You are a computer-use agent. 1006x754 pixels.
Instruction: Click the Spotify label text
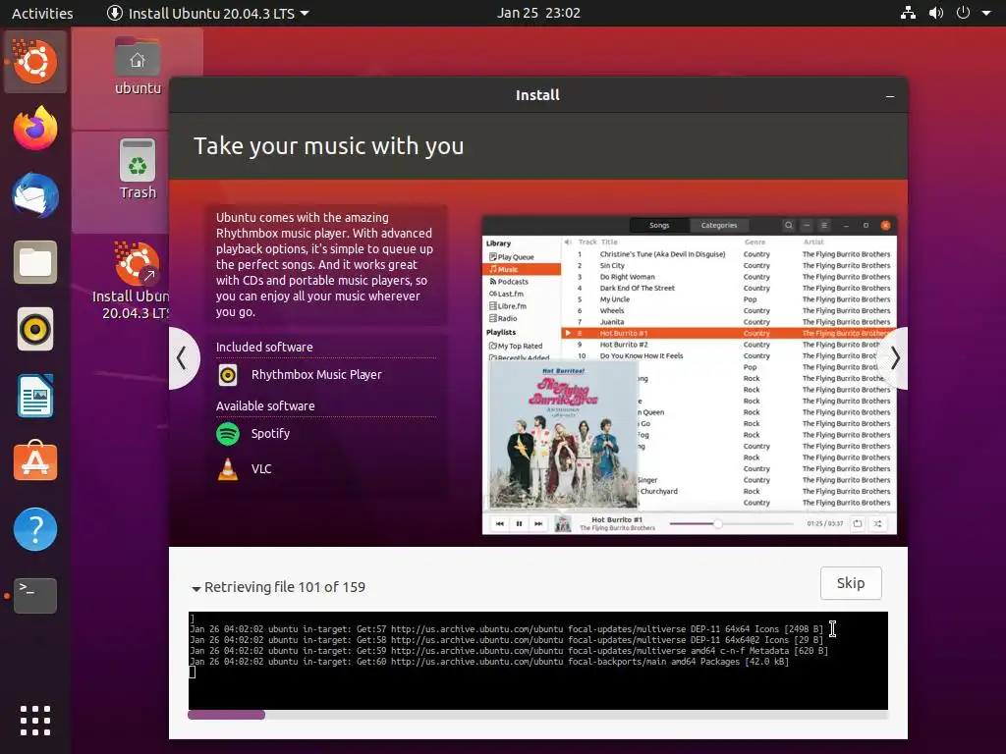point(270,433)
